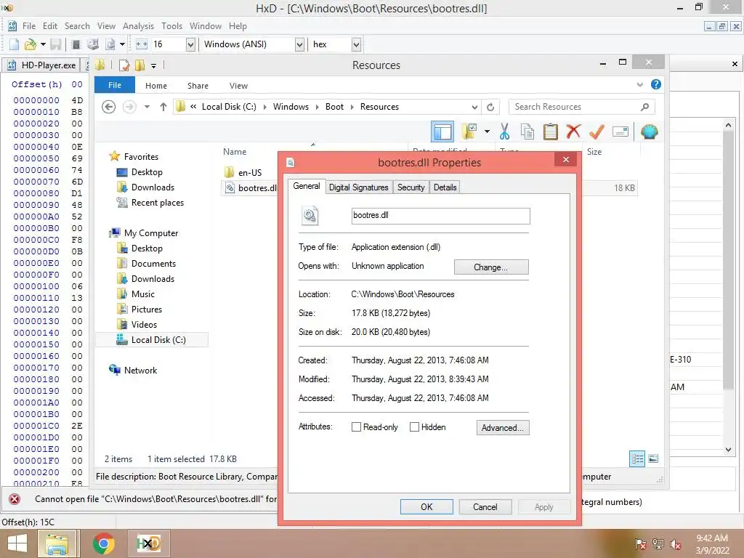Viewport: 744px width, 558px height.
Task: Switch to the Security tab
Action: tap(411, 187)
